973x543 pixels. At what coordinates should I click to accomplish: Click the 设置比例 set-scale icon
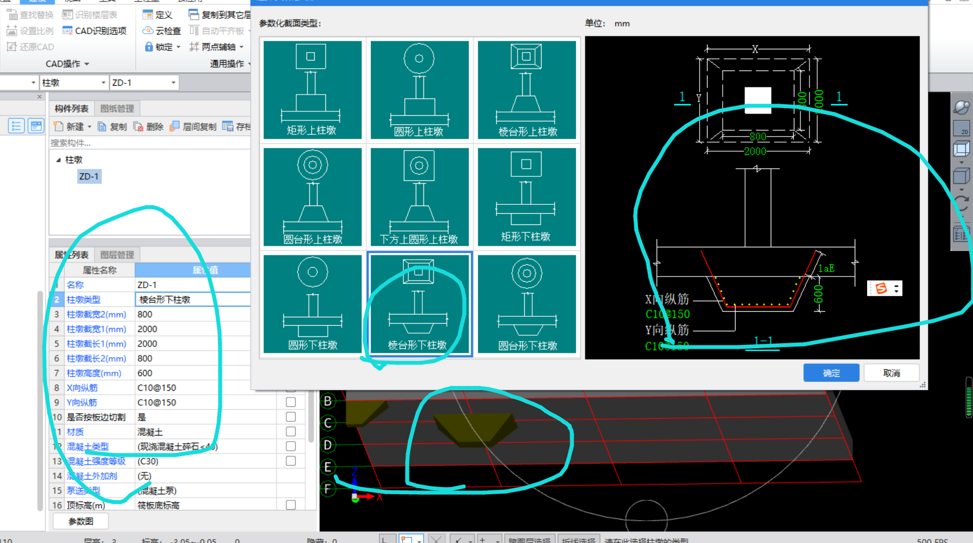point(12,31)
